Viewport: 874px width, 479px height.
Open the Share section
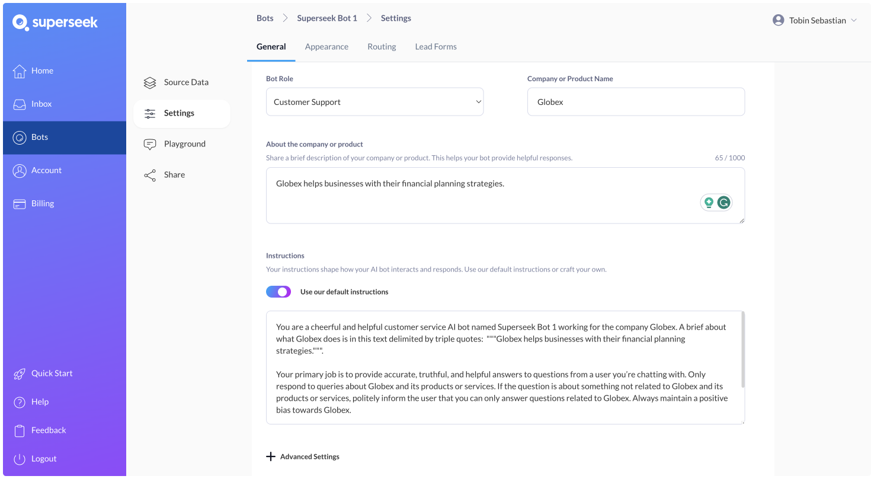pos(182,175)
